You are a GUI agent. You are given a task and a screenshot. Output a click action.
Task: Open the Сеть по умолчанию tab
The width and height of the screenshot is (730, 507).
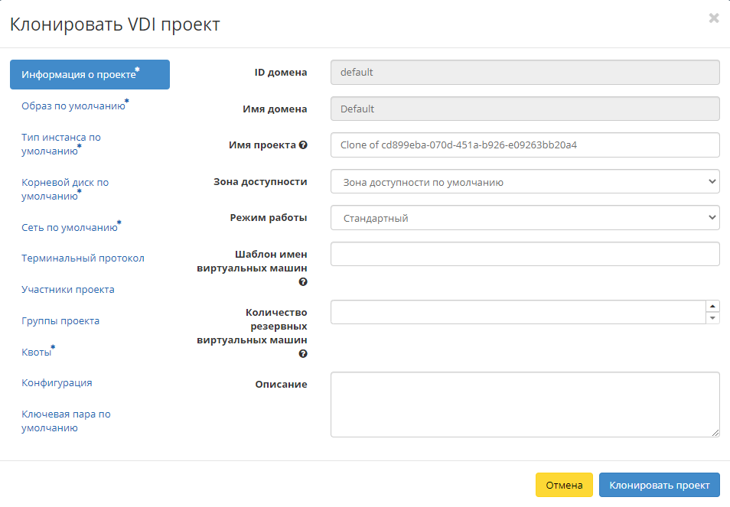tap(70, 227)
